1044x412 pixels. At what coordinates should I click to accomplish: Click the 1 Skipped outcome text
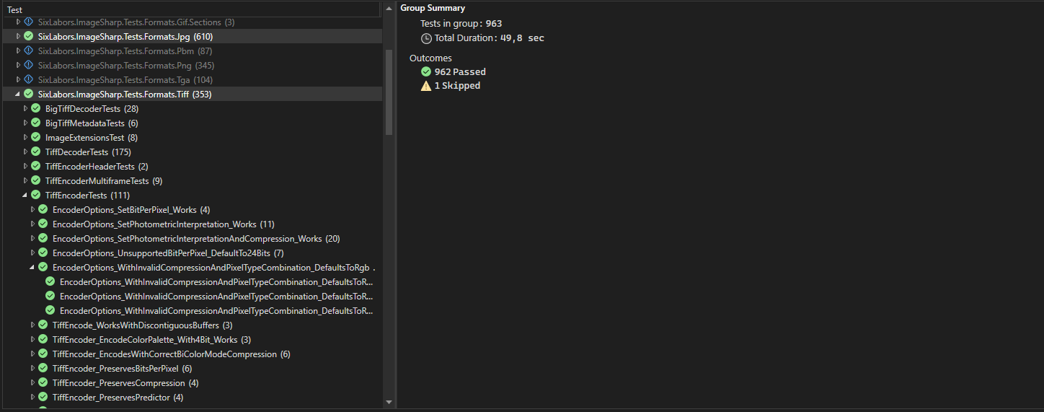tap(457, 85)
